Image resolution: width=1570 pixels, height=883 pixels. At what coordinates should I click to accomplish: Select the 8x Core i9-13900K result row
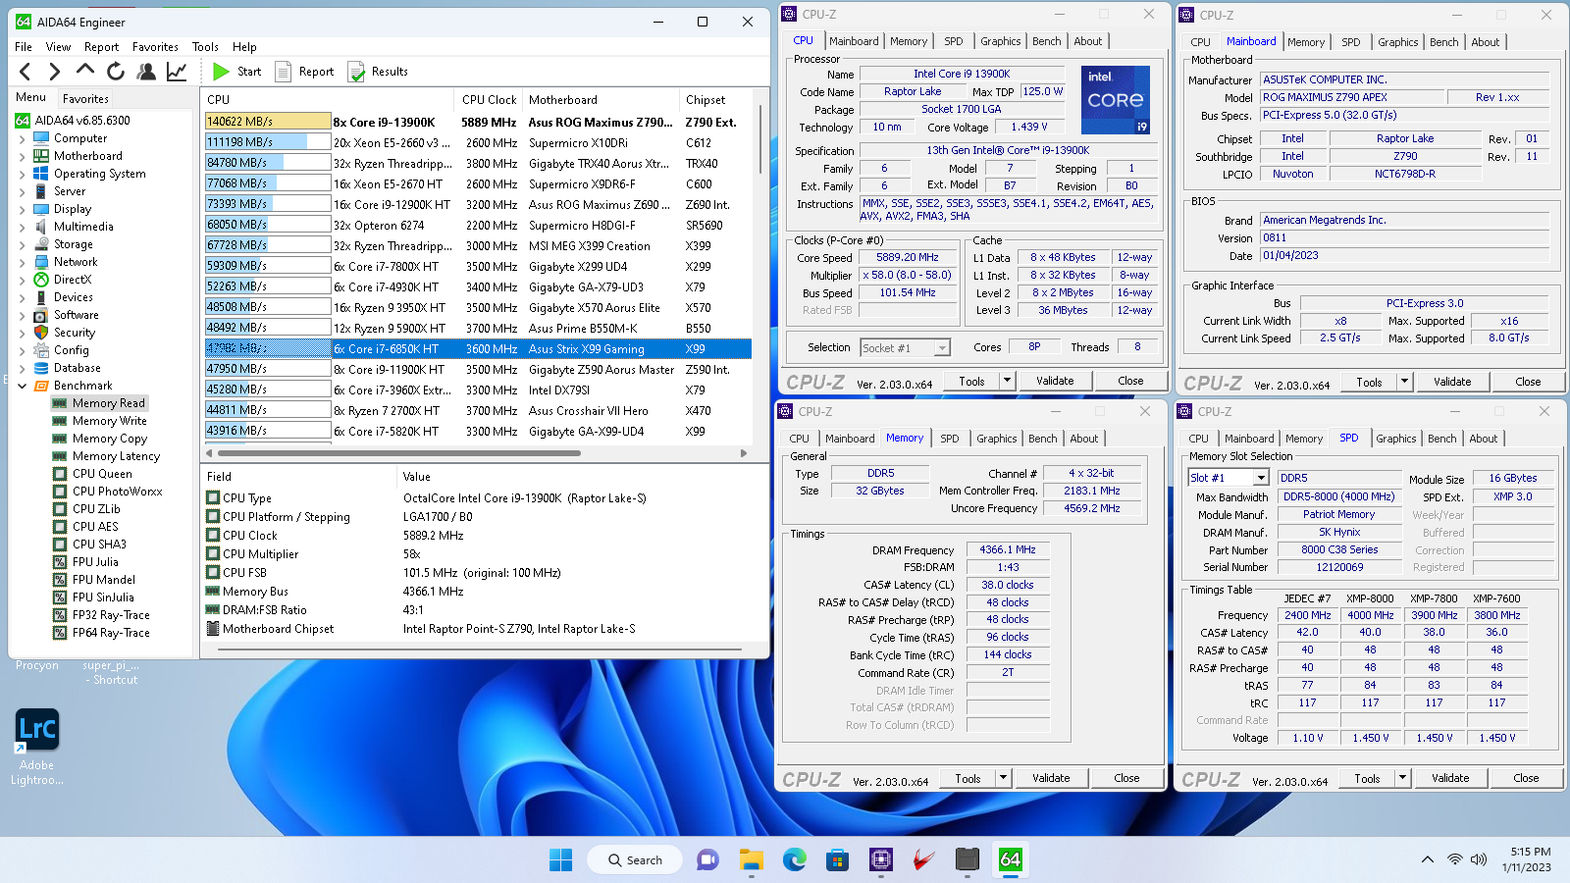[x=478, y=122]
